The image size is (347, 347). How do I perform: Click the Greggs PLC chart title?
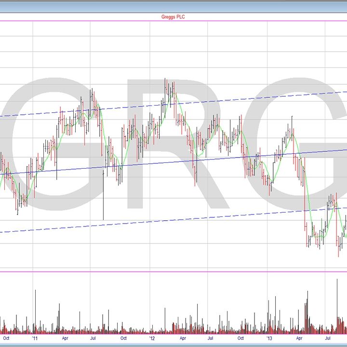pos(173,17)
